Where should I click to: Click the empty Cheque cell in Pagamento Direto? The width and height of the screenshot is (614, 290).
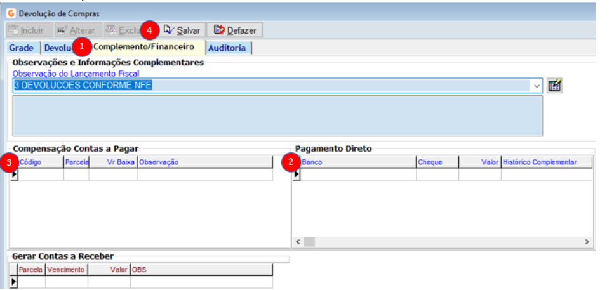437,175
